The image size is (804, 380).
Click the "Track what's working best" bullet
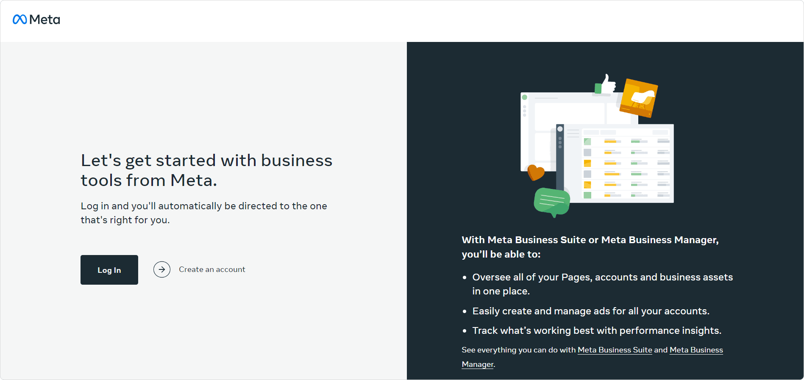click(596, 330)
